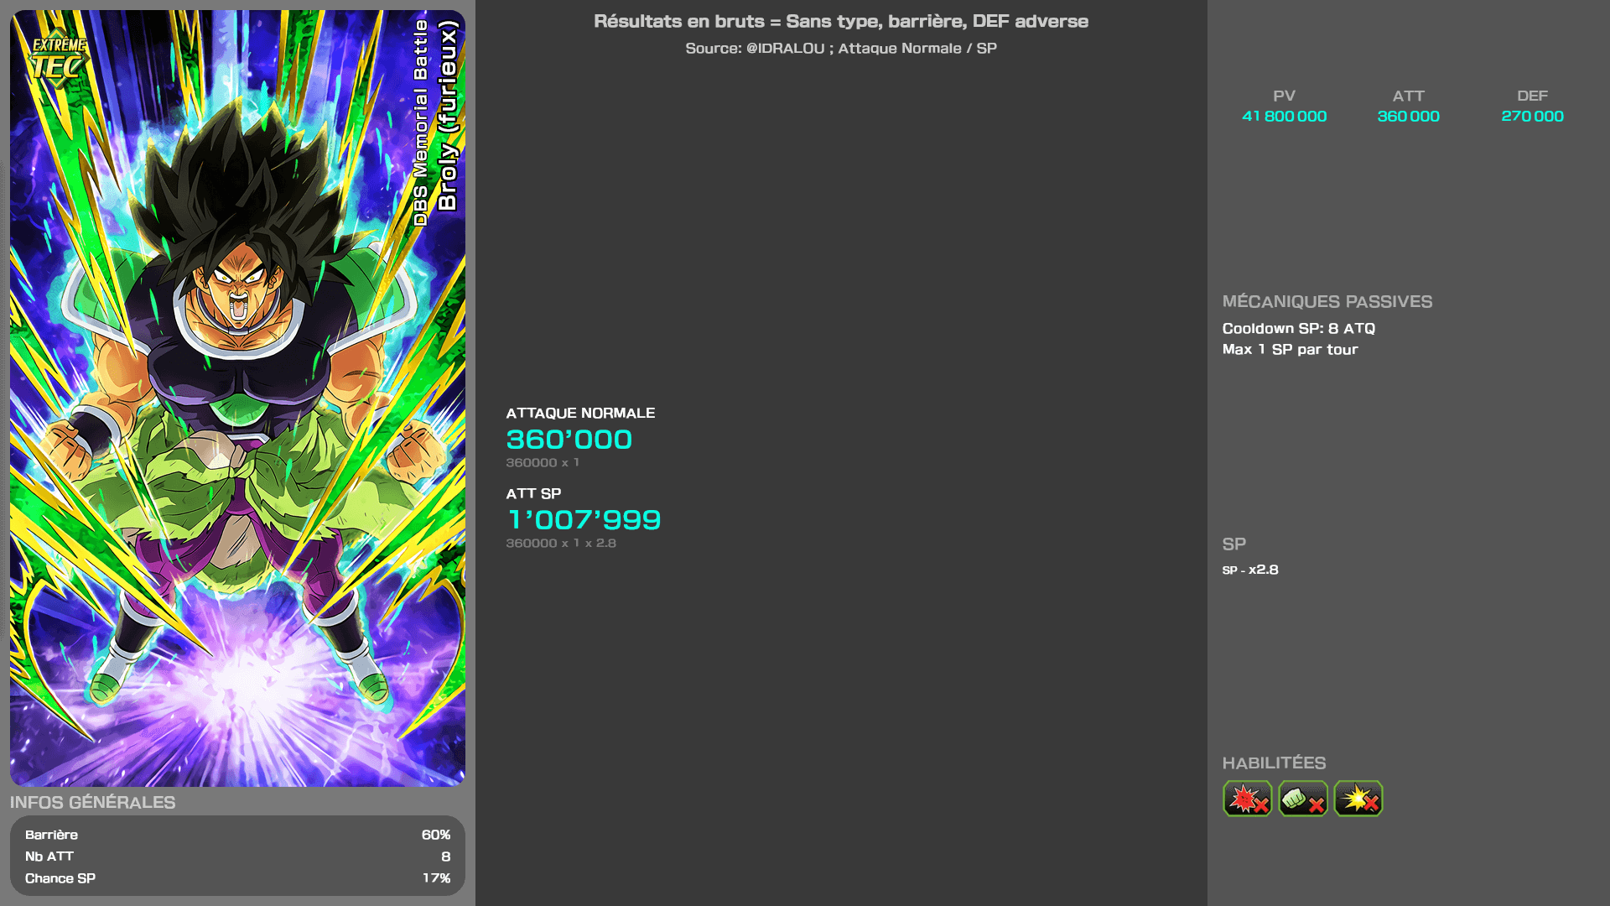The image size is (1610, 906).
Task: Click the ATTAQUE NORMALE label
Action: pyautogui.click(x=580, y=414)
